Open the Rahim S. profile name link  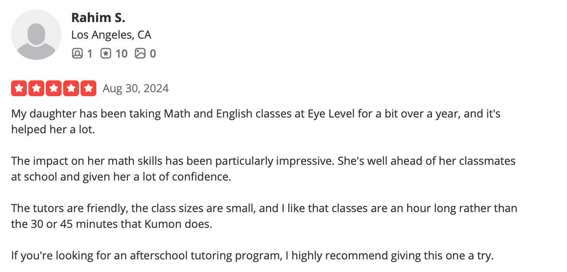pos(98,17)
